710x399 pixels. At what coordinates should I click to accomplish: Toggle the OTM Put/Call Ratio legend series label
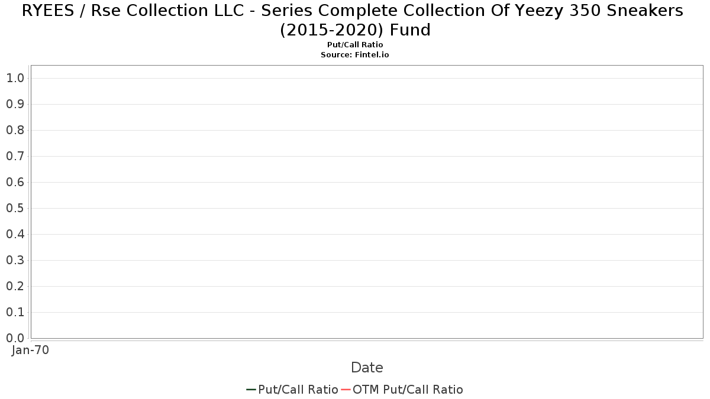coord(408,390)
